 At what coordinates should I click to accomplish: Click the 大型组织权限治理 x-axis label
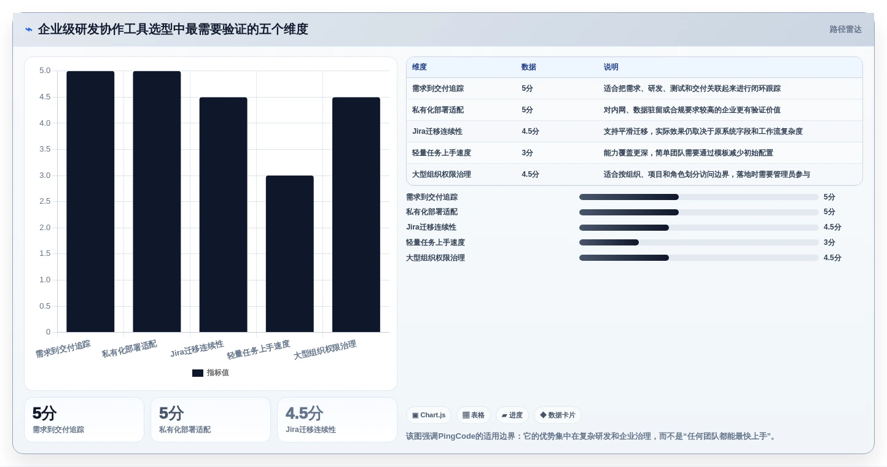point(325,350)
